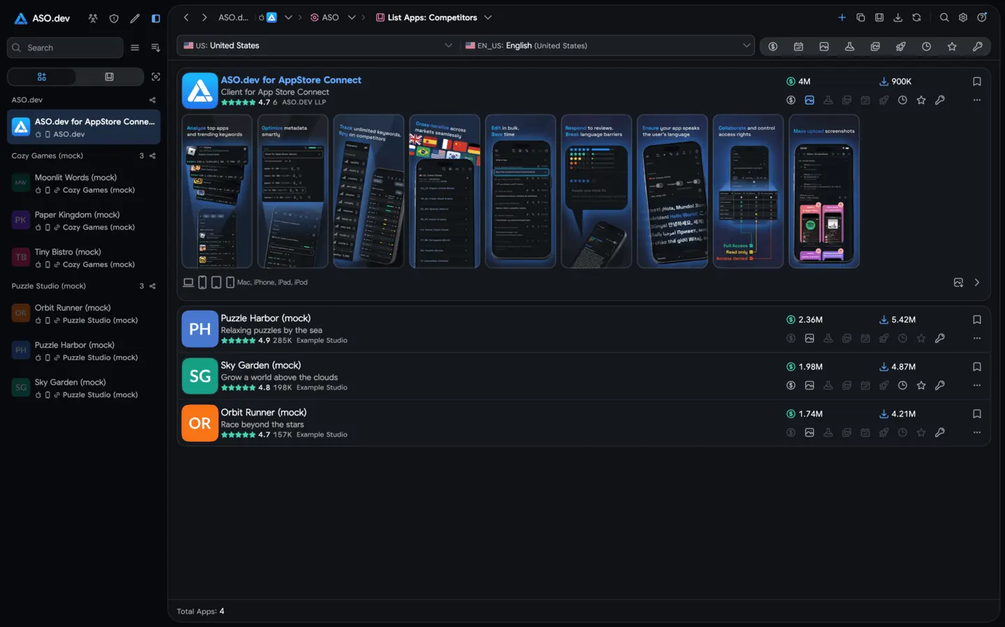Viewport: 1005px width, 627px height.
Task: Select Moonlit Words (mock) in sidebar
Action: tap(84, 184)
